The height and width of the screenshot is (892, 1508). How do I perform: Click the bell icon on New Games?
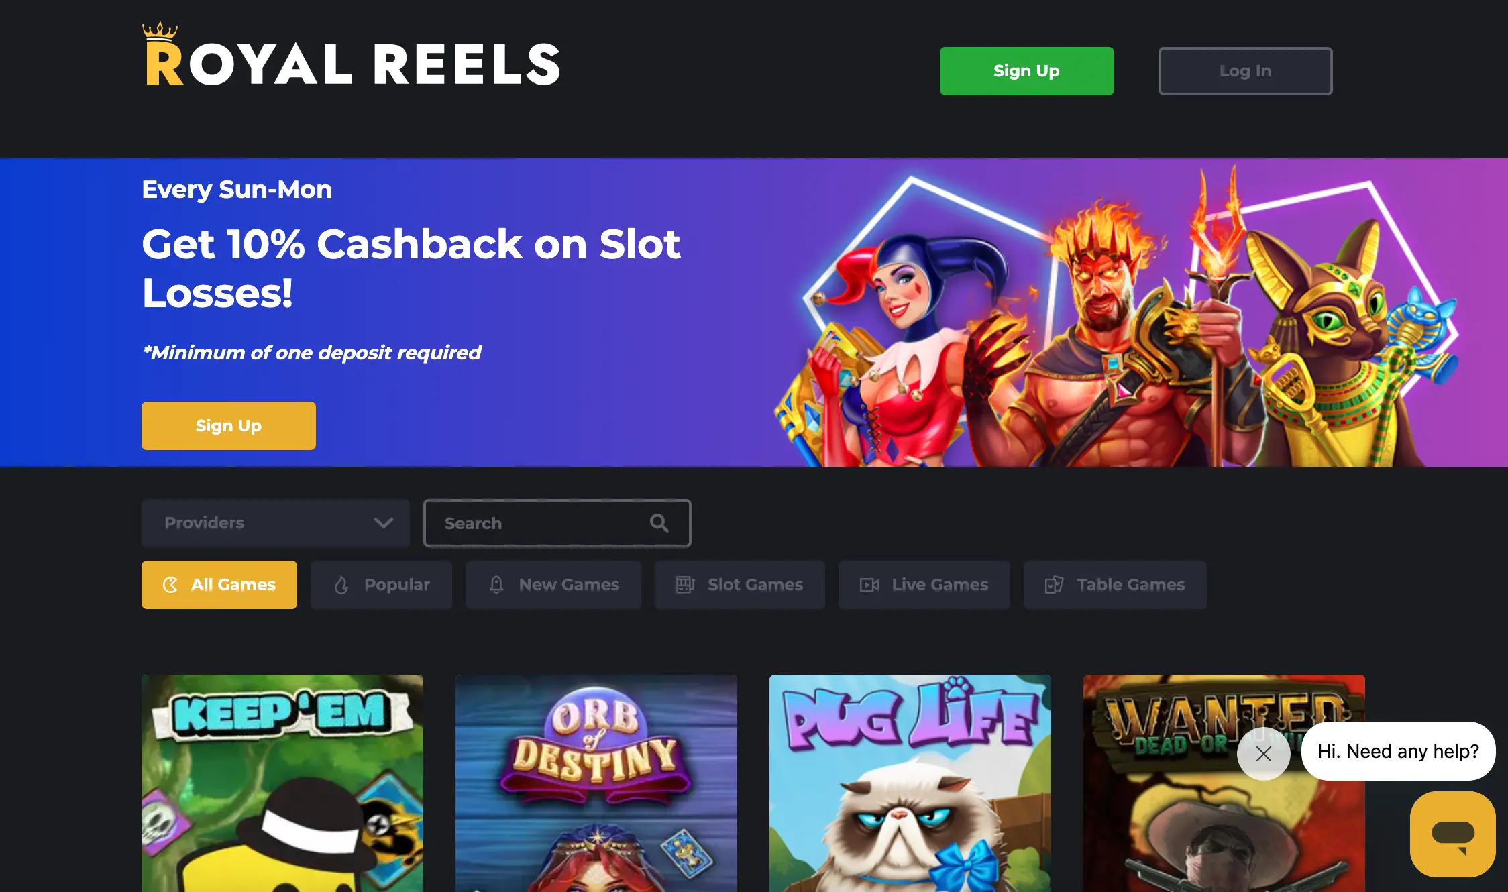pos(496,585)
